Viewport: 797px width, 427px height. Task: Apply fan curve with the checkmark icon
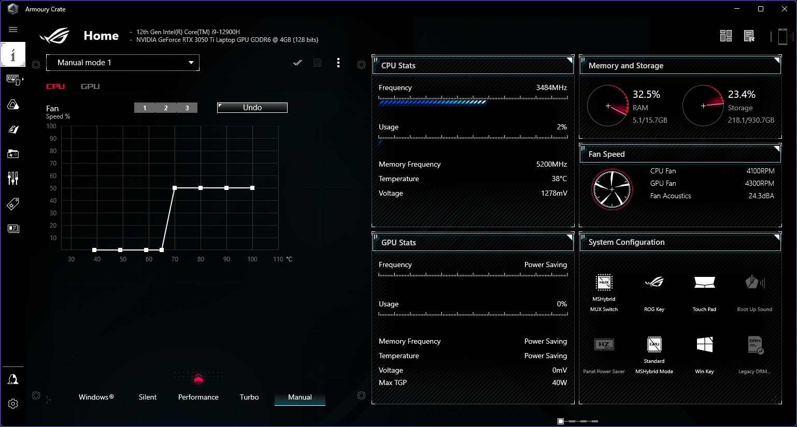[297, 63]
